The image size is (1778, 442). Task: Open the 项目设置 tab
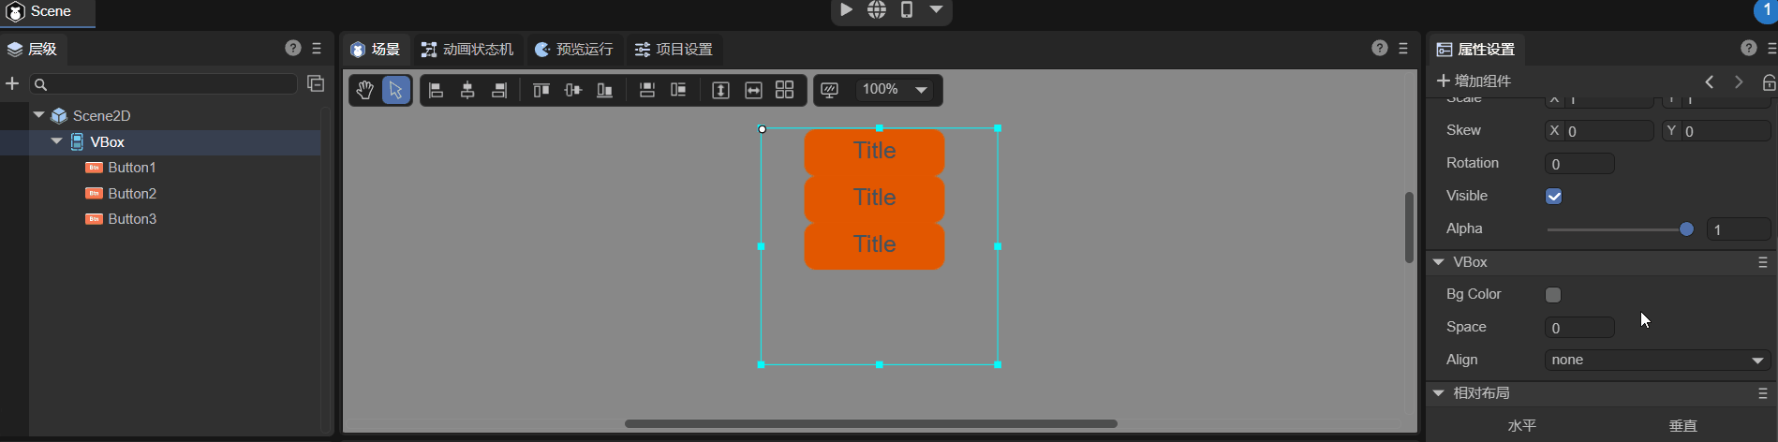click(x=674, y=50)
